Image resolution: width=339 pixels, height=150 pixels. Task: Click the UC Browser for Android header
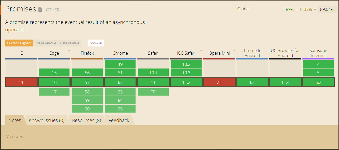coord(285,53)
